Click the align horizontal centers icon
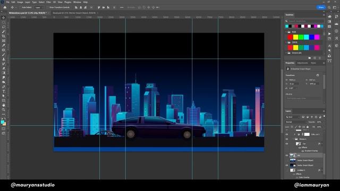 pyautogui.click(x=81, y=7)
